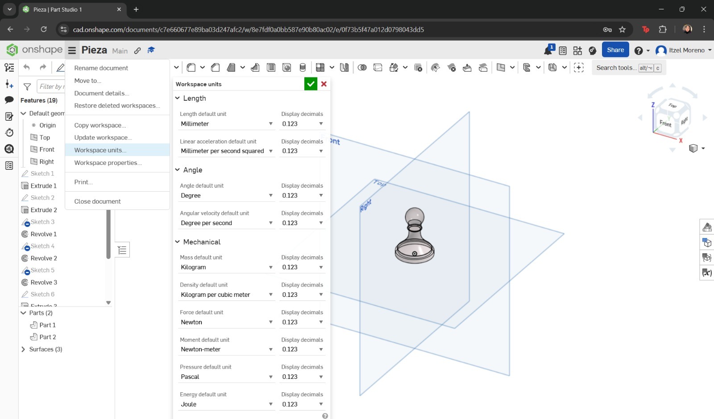The image size is (714, 419).
Task: Collapse the Mechanical section
Action: pyautogui.click(x=177, y=242)
